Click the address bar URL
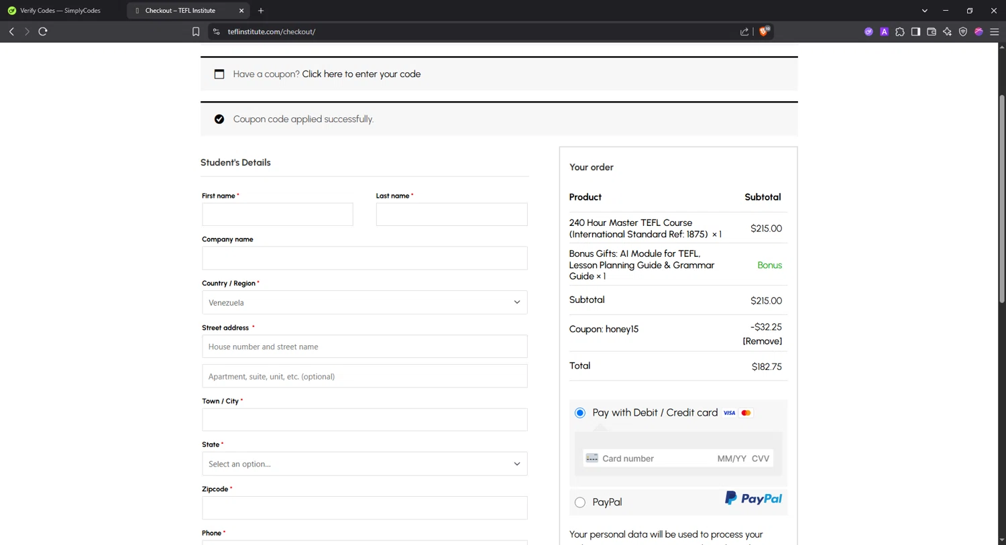Image resolution: width=1006 pixels, height=545 pixels. (x=272, y=32)
